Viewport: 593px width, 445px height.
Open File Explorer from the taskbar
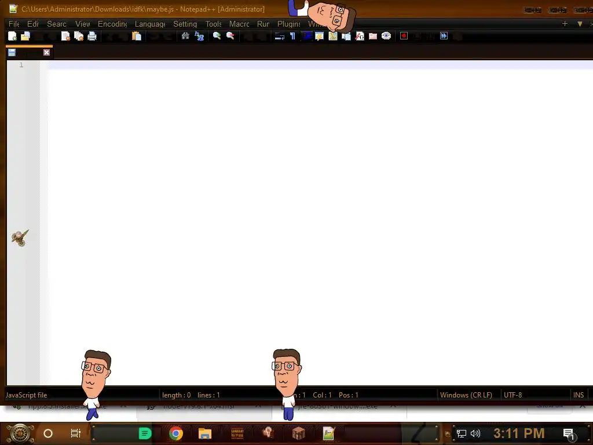pos(205,433)
